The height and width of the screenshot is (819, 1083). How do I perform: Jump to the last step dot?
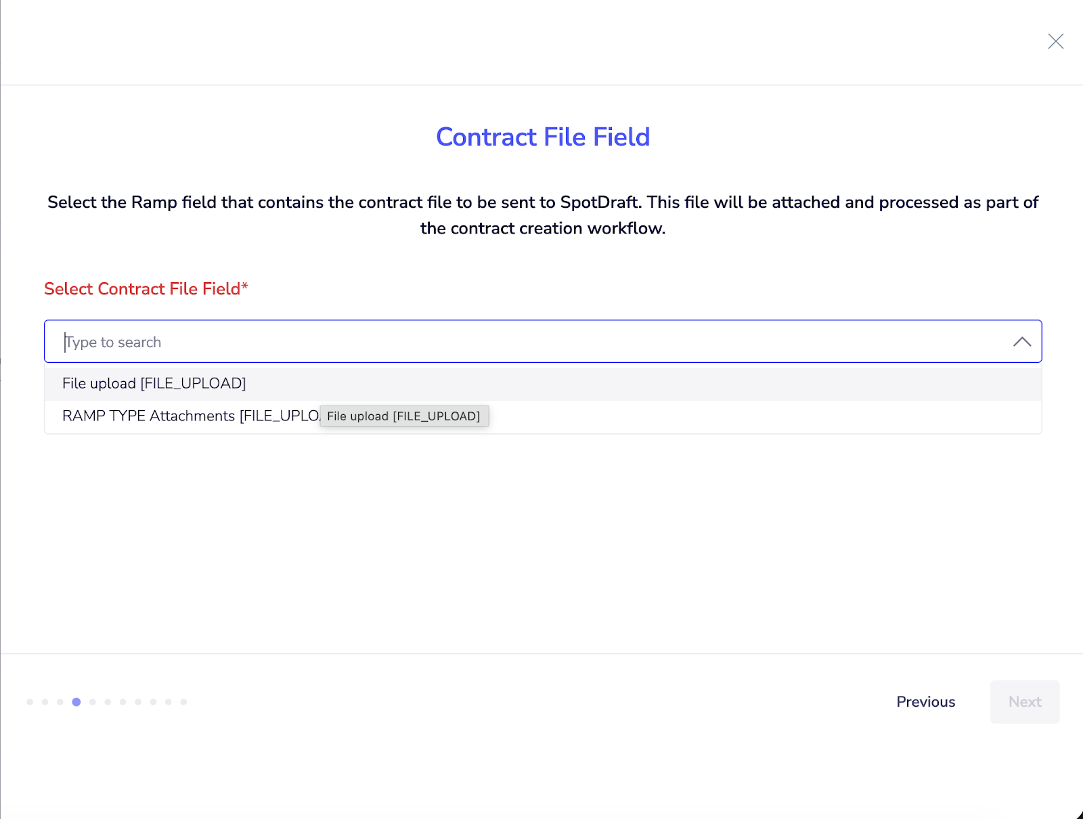coord(183,702)
